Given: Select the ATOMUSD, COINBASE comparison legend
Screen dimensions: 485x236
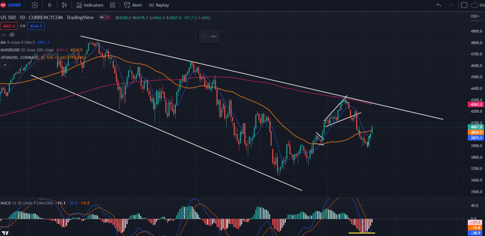Looking at the screenshot, I should click(x=43, y=58).
